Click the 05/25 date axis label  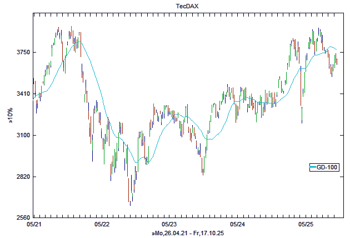[306, 225]
